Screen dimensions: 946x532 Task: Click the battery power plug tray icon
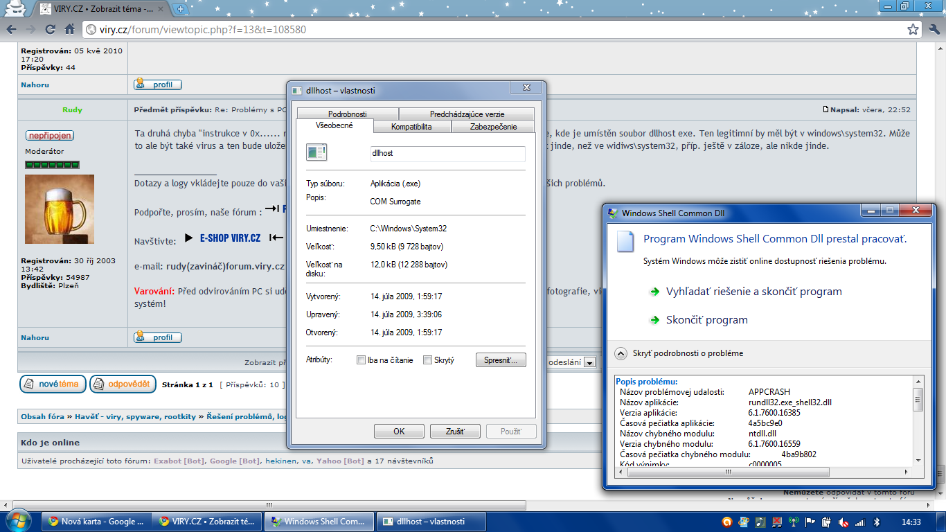pyautogui.click(x=826, y=522)
